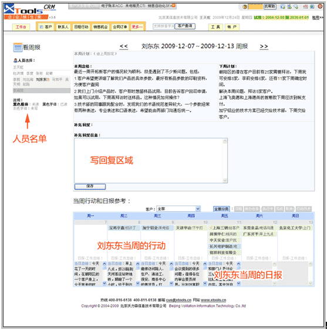Open the 销售机会 tab
This screenshot has height=330, width=327.
[x=100, y=27]
